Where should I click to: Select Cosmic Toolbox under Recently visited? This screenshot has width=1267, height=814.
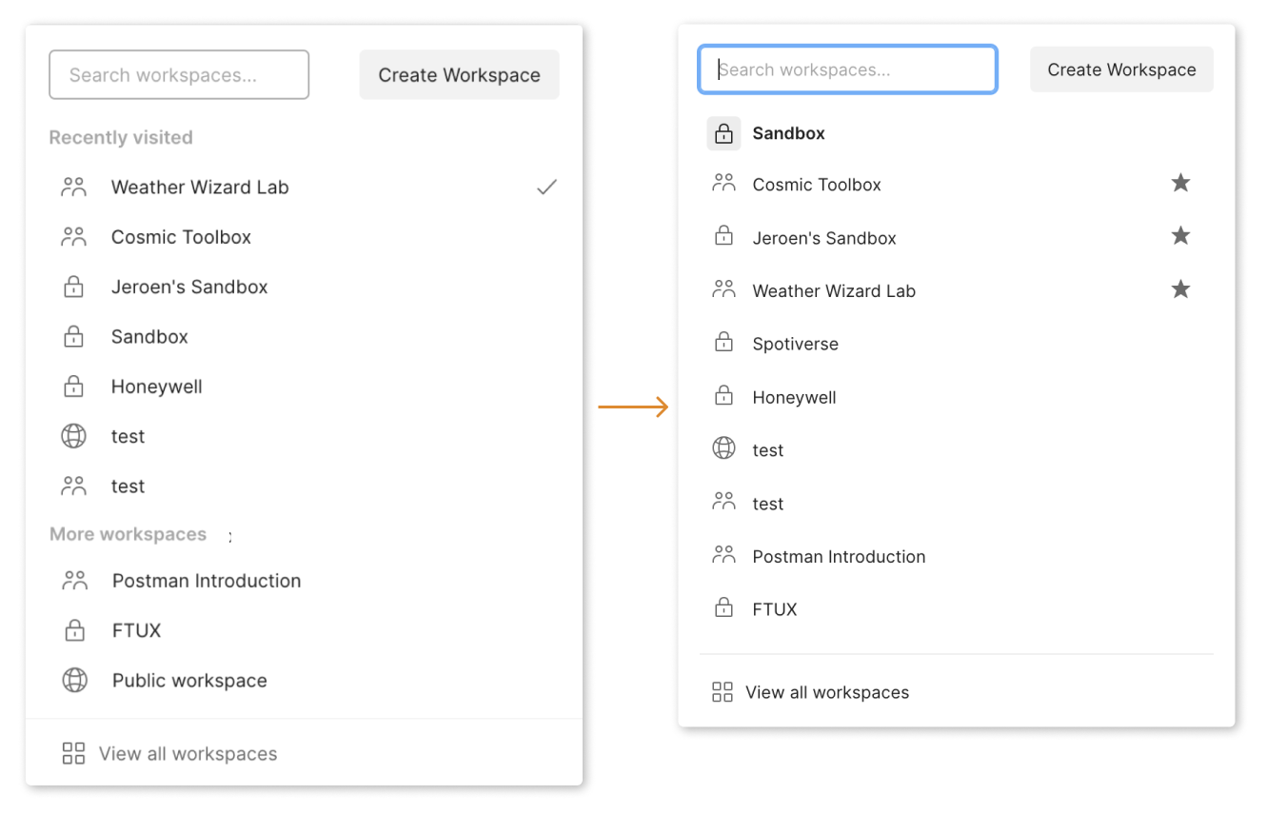(181, 237)
